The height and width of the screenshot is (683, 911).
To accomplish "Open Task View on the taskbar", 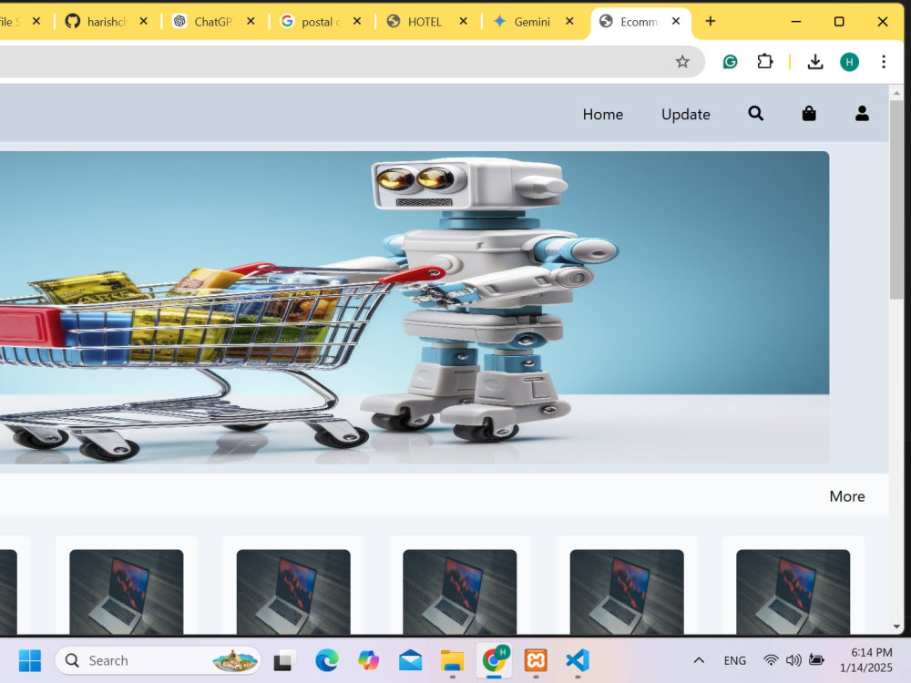I will coord(284,660).
